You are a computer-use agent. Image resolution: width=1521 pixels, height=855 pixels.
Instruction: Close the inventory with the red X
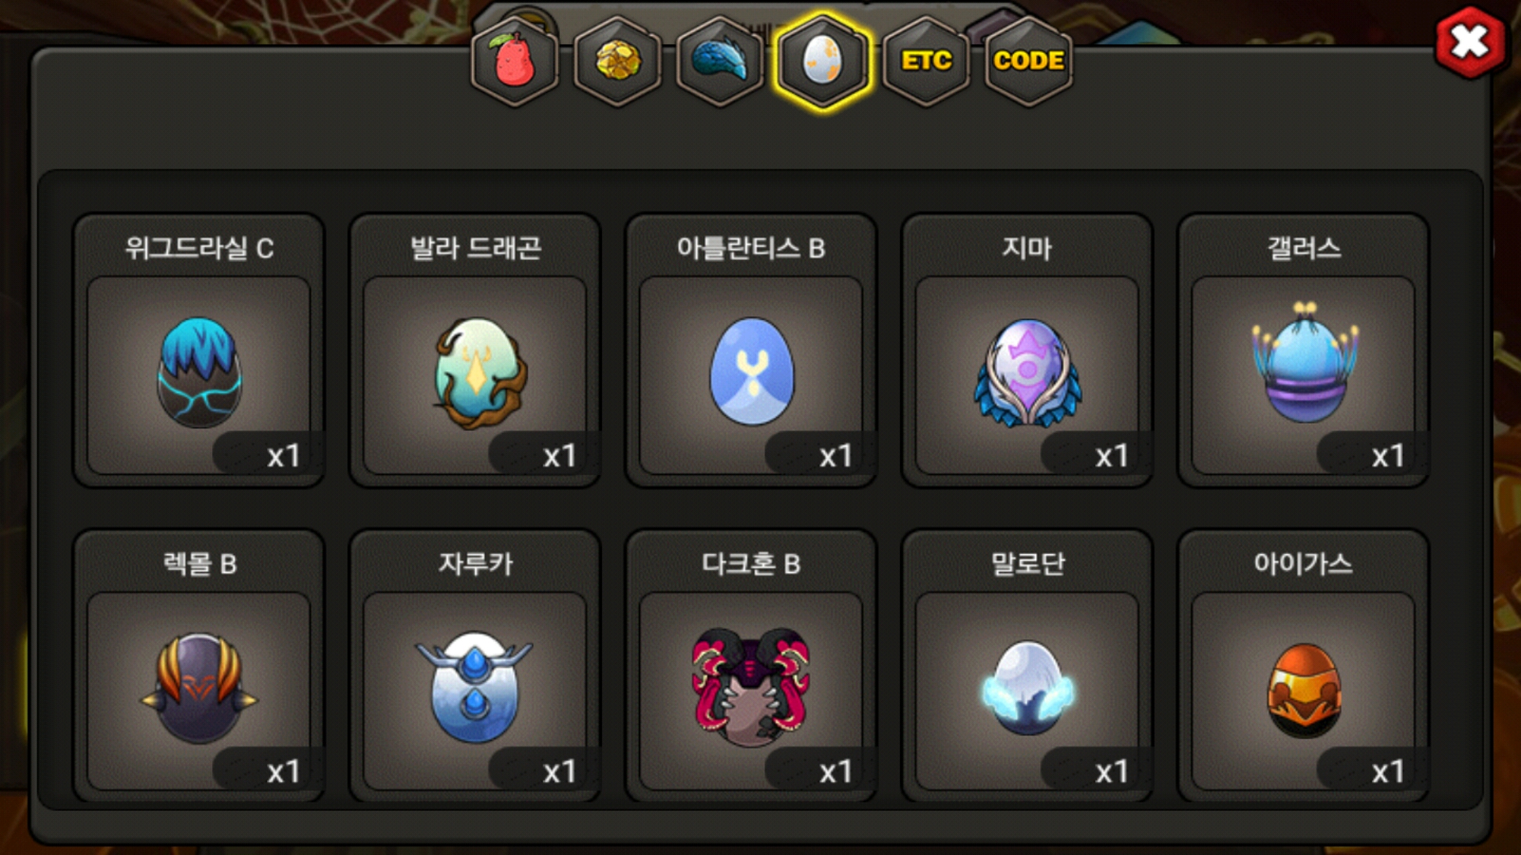tap(1470, 42)
